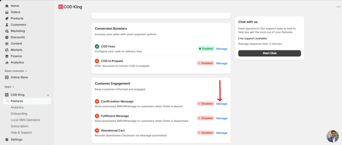
Task: Open Local SMS Operators page
Action: (25, 120)
